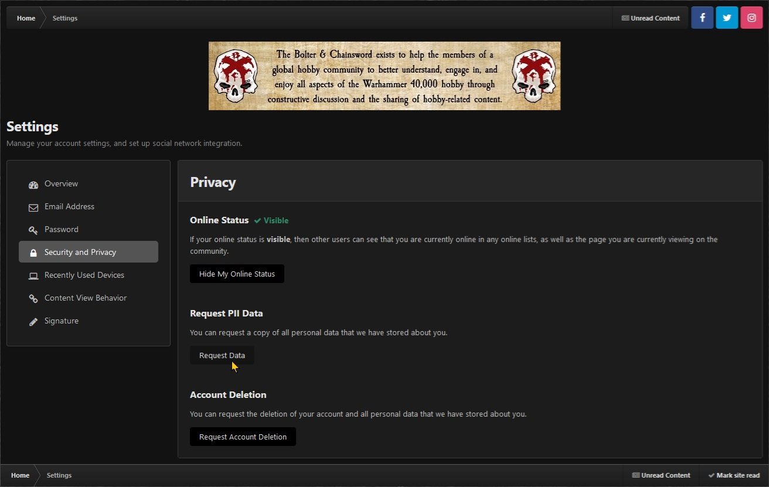
Task: Click the Overview dashboard icon
Action: click(x=33, y=185)
